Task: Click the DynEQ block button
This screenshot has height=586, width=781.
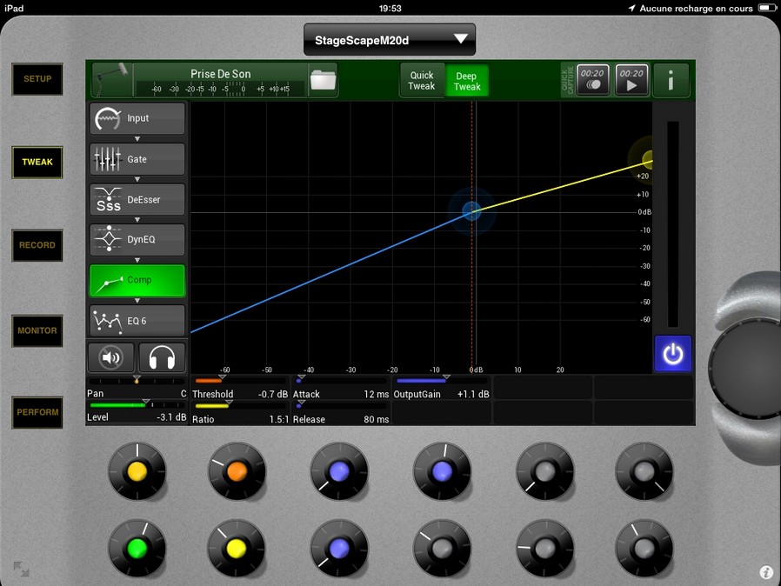Action: pos(137,240)
